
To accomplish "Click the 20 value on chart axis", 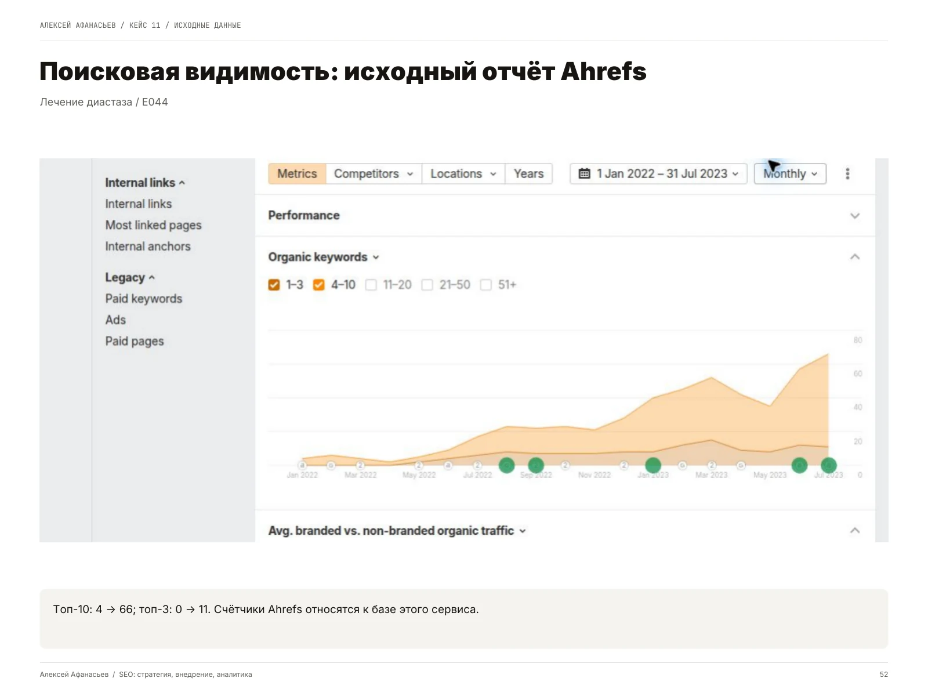I will tap(858, 441).
